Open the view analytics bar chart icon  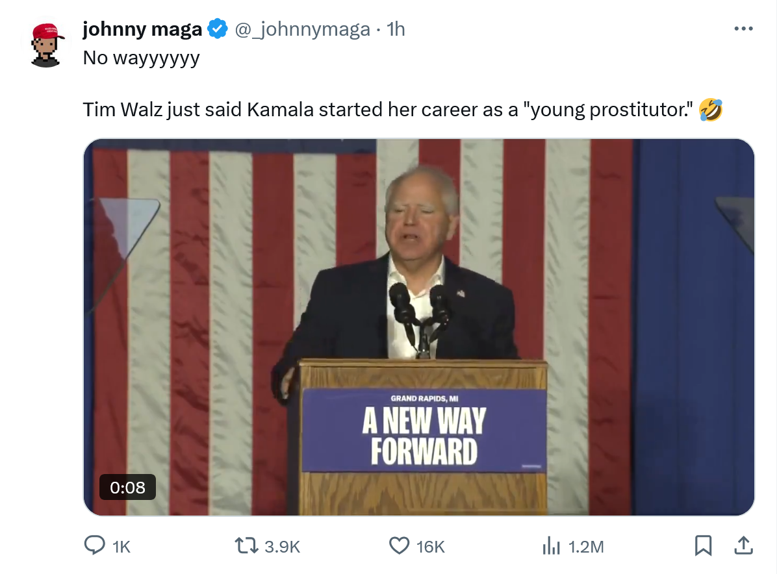pyautogui.click(x=551, y=547)
